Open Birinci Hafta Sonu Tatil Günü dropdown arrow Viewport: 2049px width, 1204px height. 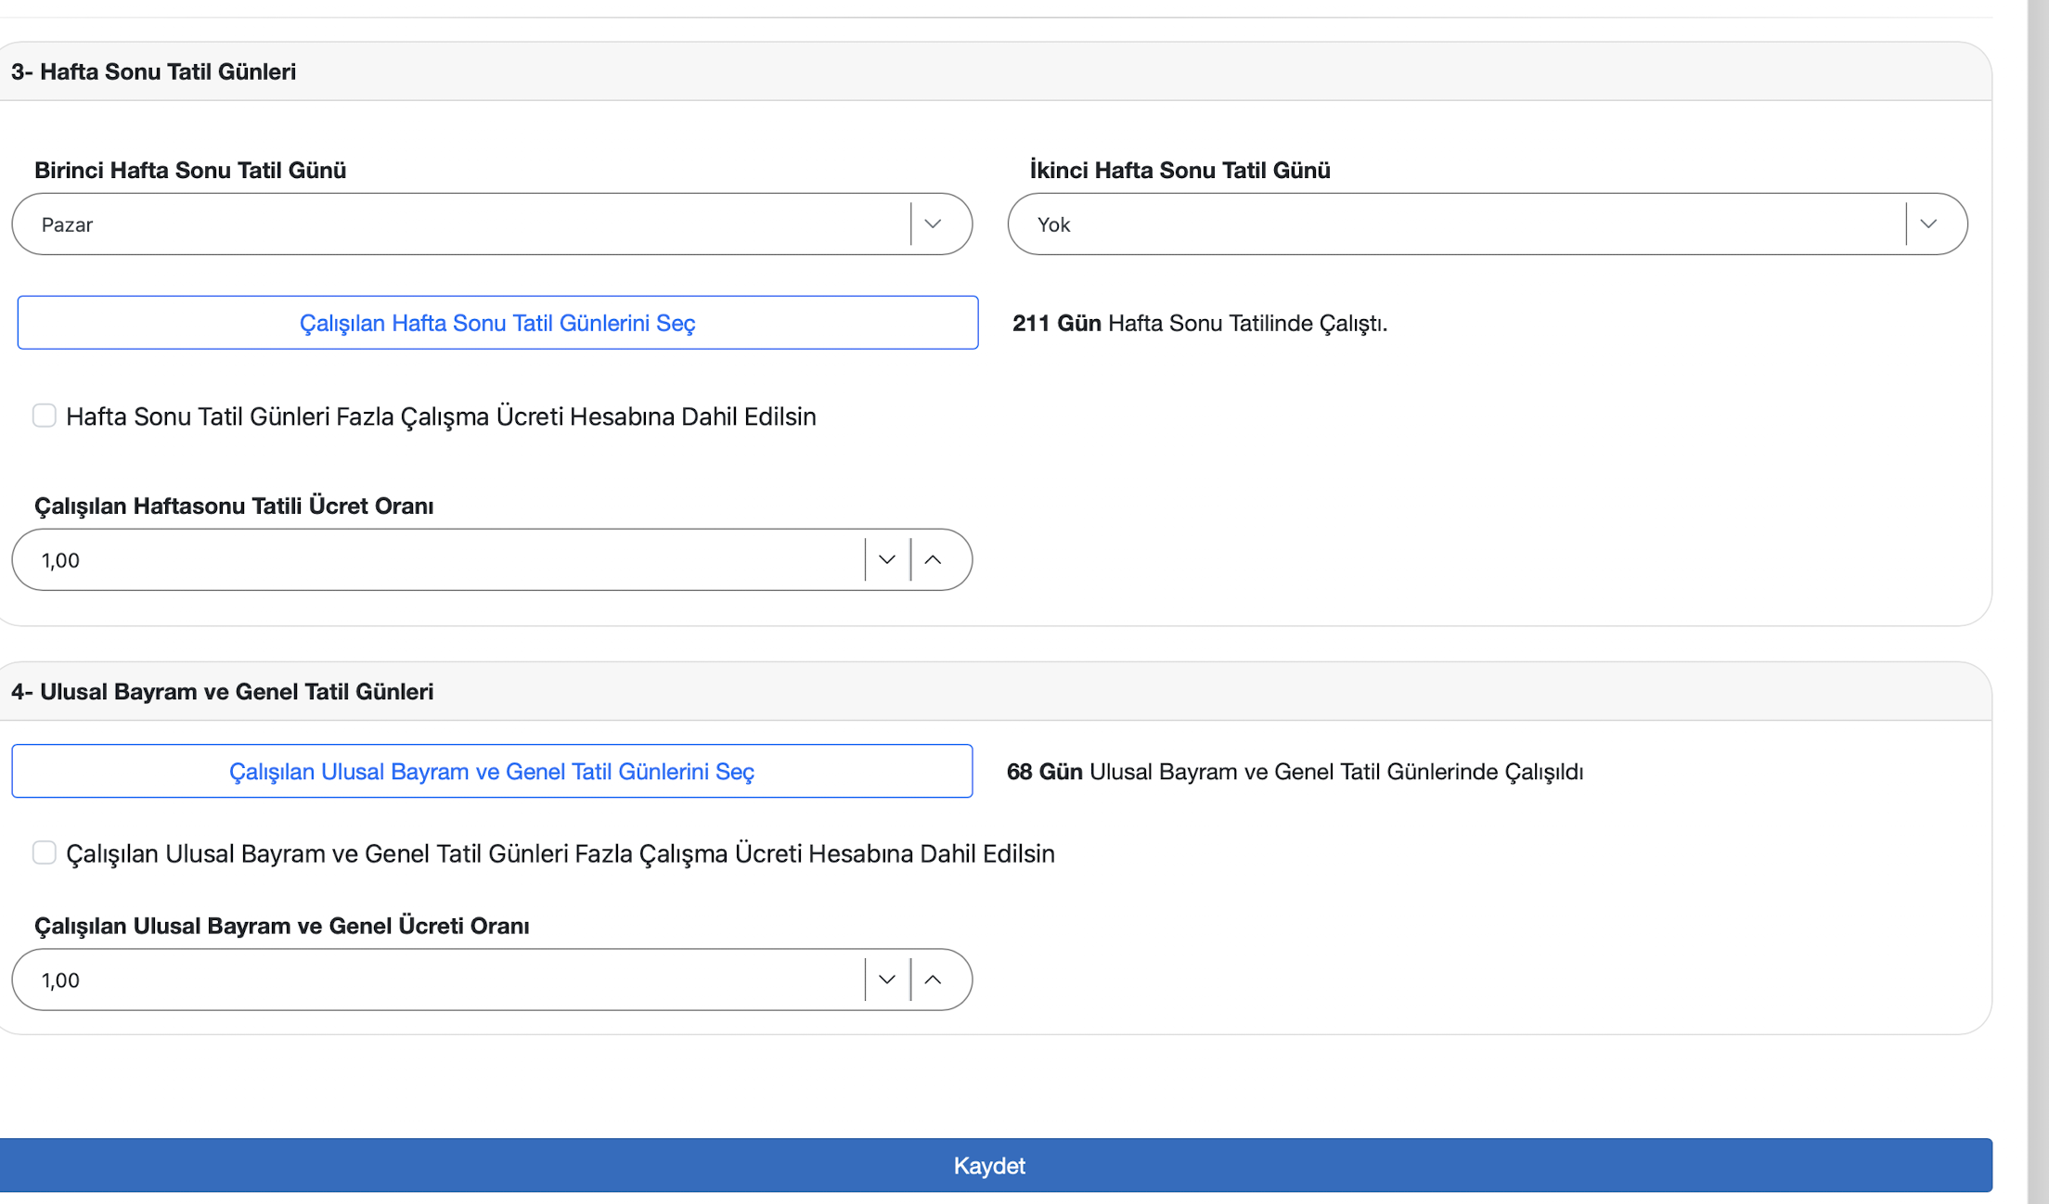coord(933,224)
